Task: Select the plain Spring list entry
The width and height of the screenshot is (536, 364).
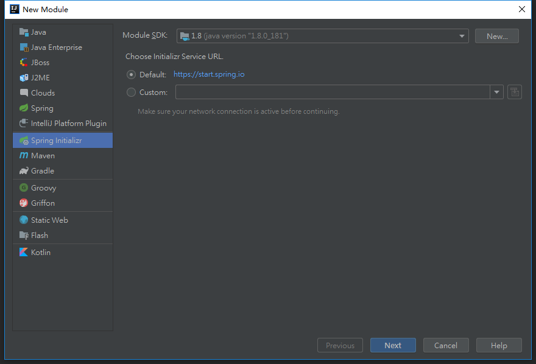Action: click(x=63, y=108)
